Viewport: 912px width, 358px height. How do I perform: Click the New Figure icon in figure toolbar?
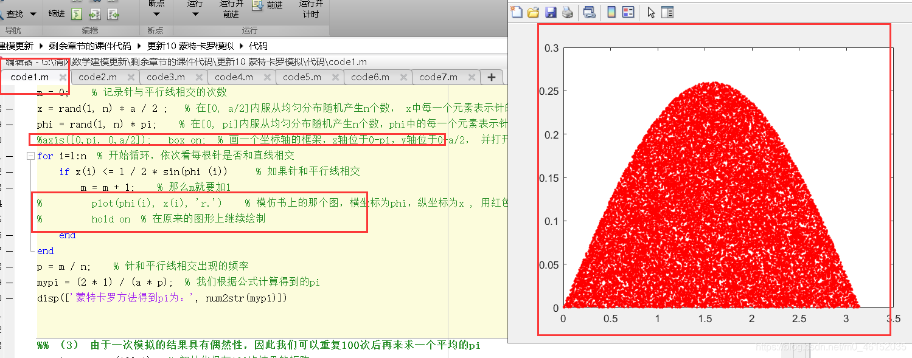(516, 12)
